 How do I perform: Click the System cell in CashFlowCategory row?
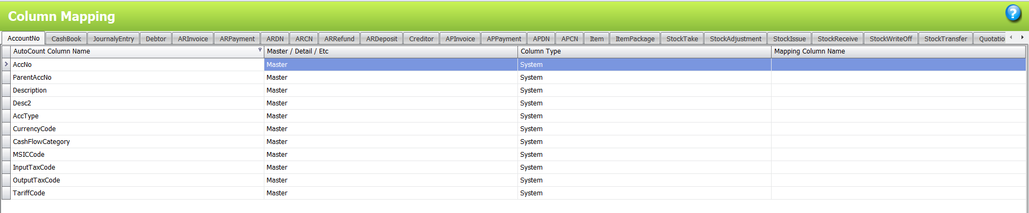coord(645,141)
